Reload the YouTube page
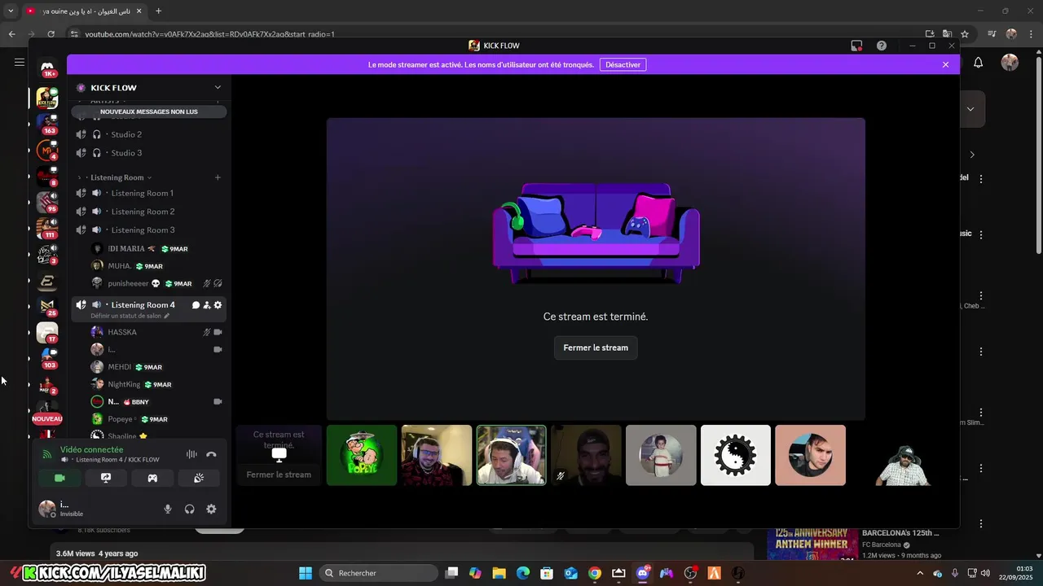The height and width of the screenshot is (586, 1043). pyautogui.click(x=51, y=34)
